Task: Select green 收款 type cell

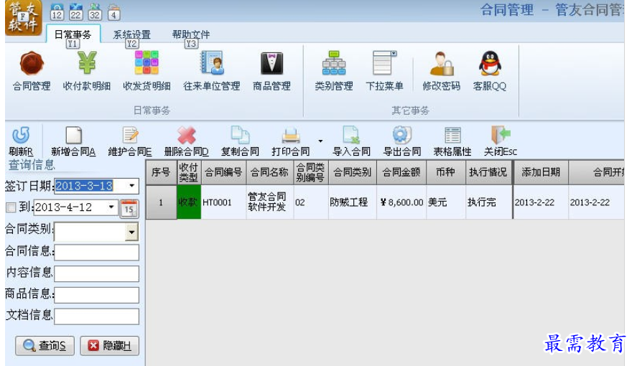Action: 189,202
